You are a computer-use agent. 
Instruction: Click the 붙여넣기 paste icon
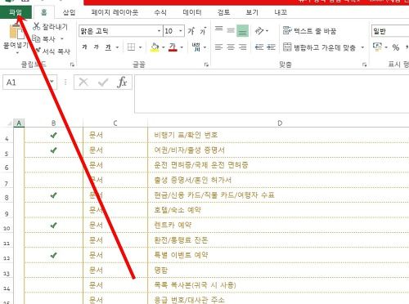click(16, 31)
